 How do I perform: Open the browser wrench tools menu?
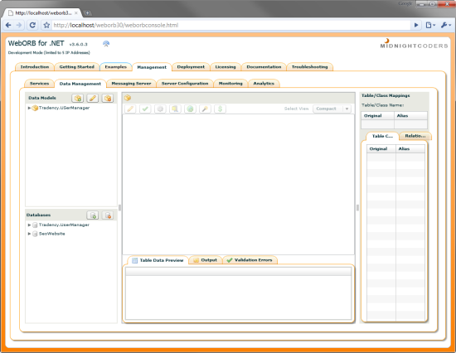coord(446,26)
